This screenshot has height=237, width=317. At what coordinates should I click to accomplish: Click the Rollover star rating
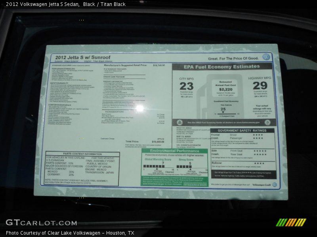pos(259,163)
